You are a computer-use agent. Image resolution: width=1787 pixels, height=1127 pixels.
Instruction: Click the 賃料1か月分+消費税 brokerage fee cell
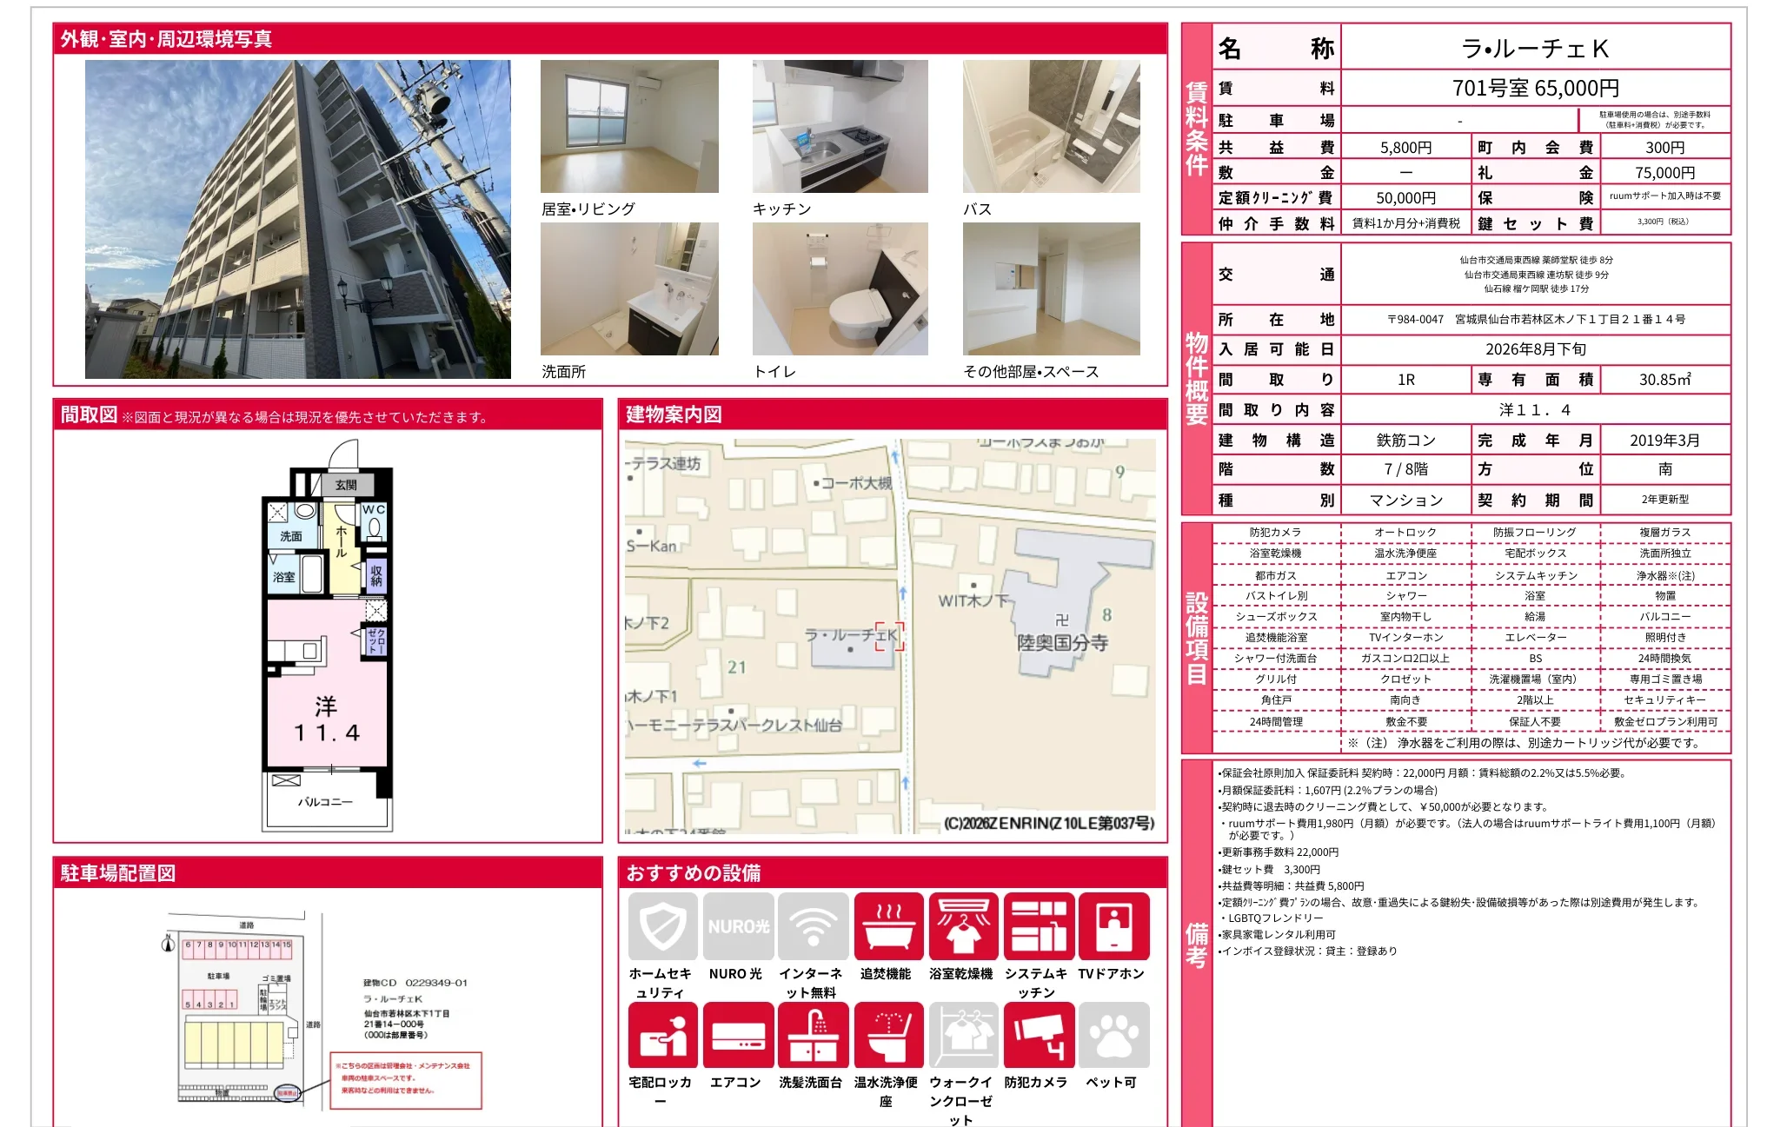point(1406,223)
